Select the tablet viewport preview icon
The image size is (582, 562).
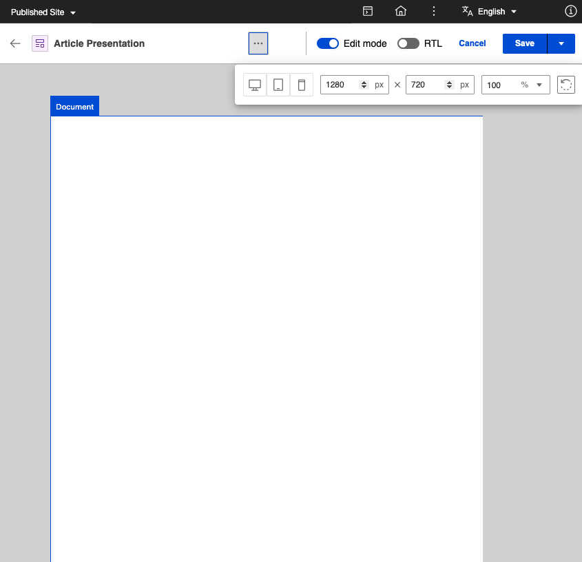pos(278,85)
